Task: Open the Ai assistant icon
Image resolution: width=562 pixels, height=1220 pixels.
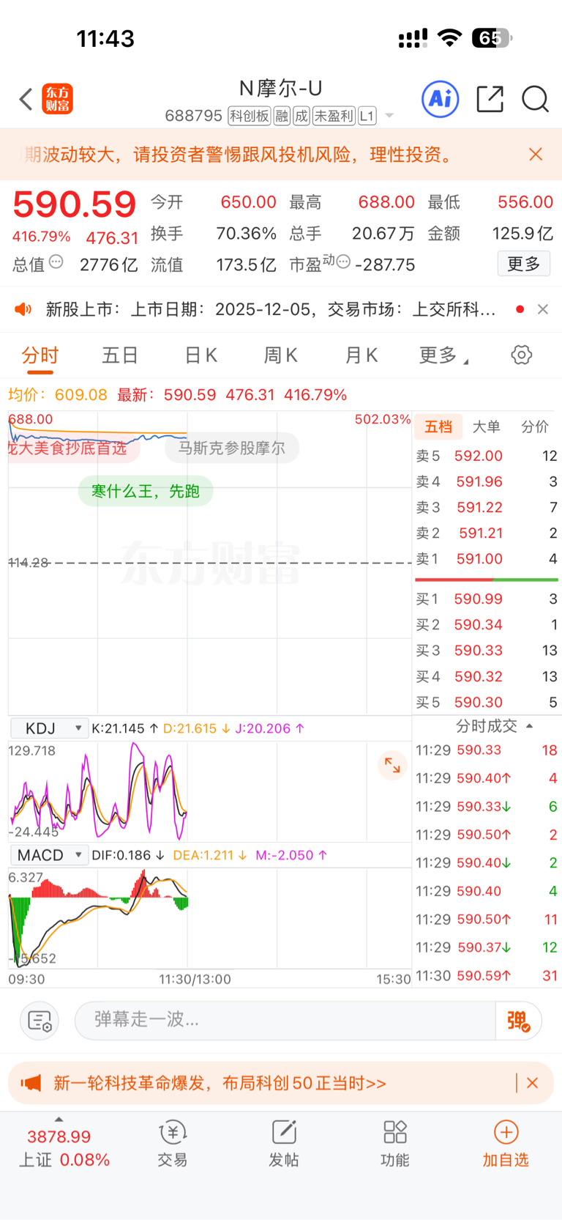Action: point(441,99)
